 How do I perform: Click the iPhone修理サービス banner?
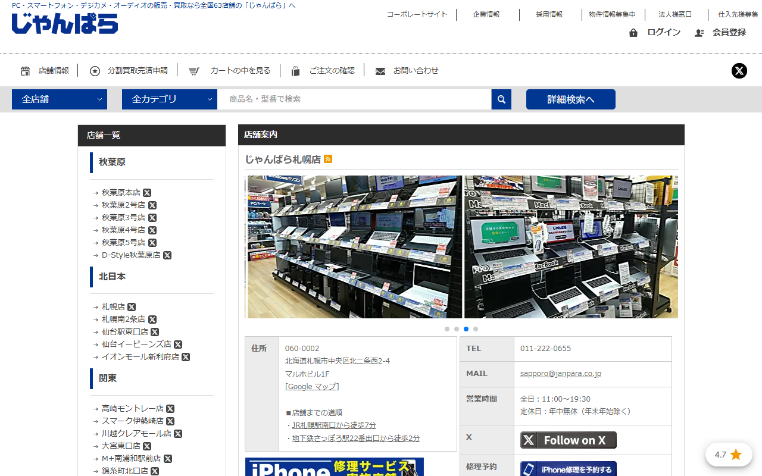(x=335, y=466)
